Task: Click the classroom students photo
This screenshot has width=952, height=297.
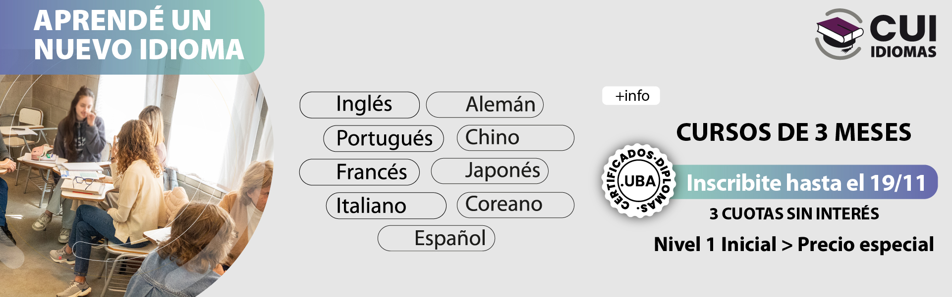Action: click(124, 198)
